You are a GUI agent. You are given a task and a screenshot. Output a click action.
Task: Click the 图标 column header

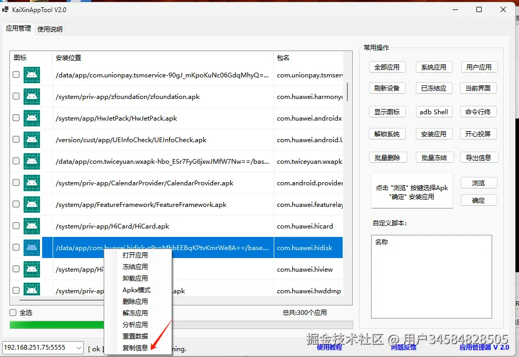pos(31,57)
